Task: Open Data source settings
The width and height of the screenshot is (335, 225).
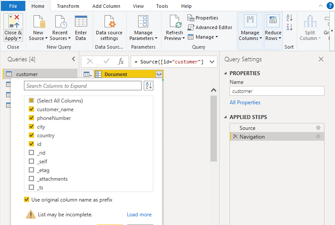Action: pyautogui.click(x=109, y=28)
